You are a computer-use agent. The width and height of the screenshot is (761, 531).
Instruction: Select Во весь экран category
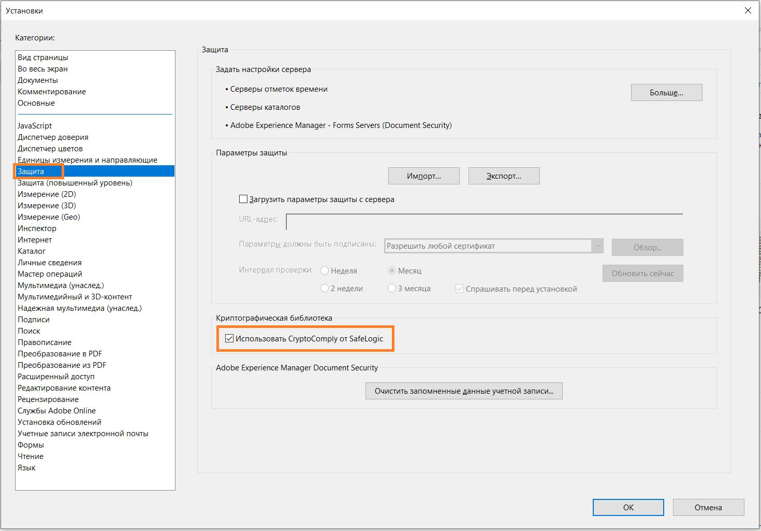[x=95, y=69]
